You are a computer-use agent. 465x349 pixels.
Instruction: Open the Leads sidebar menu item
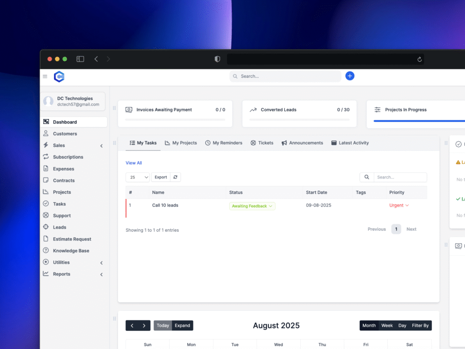[x=59, y=227]
